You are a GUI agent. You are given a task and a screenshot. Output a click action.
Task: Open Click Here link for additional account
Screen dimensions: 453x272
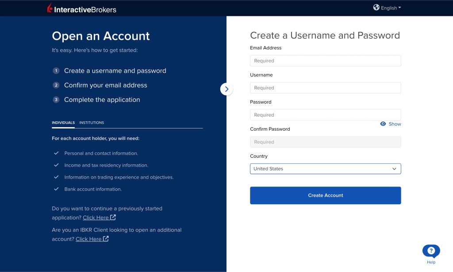click(x=88, y=239)
